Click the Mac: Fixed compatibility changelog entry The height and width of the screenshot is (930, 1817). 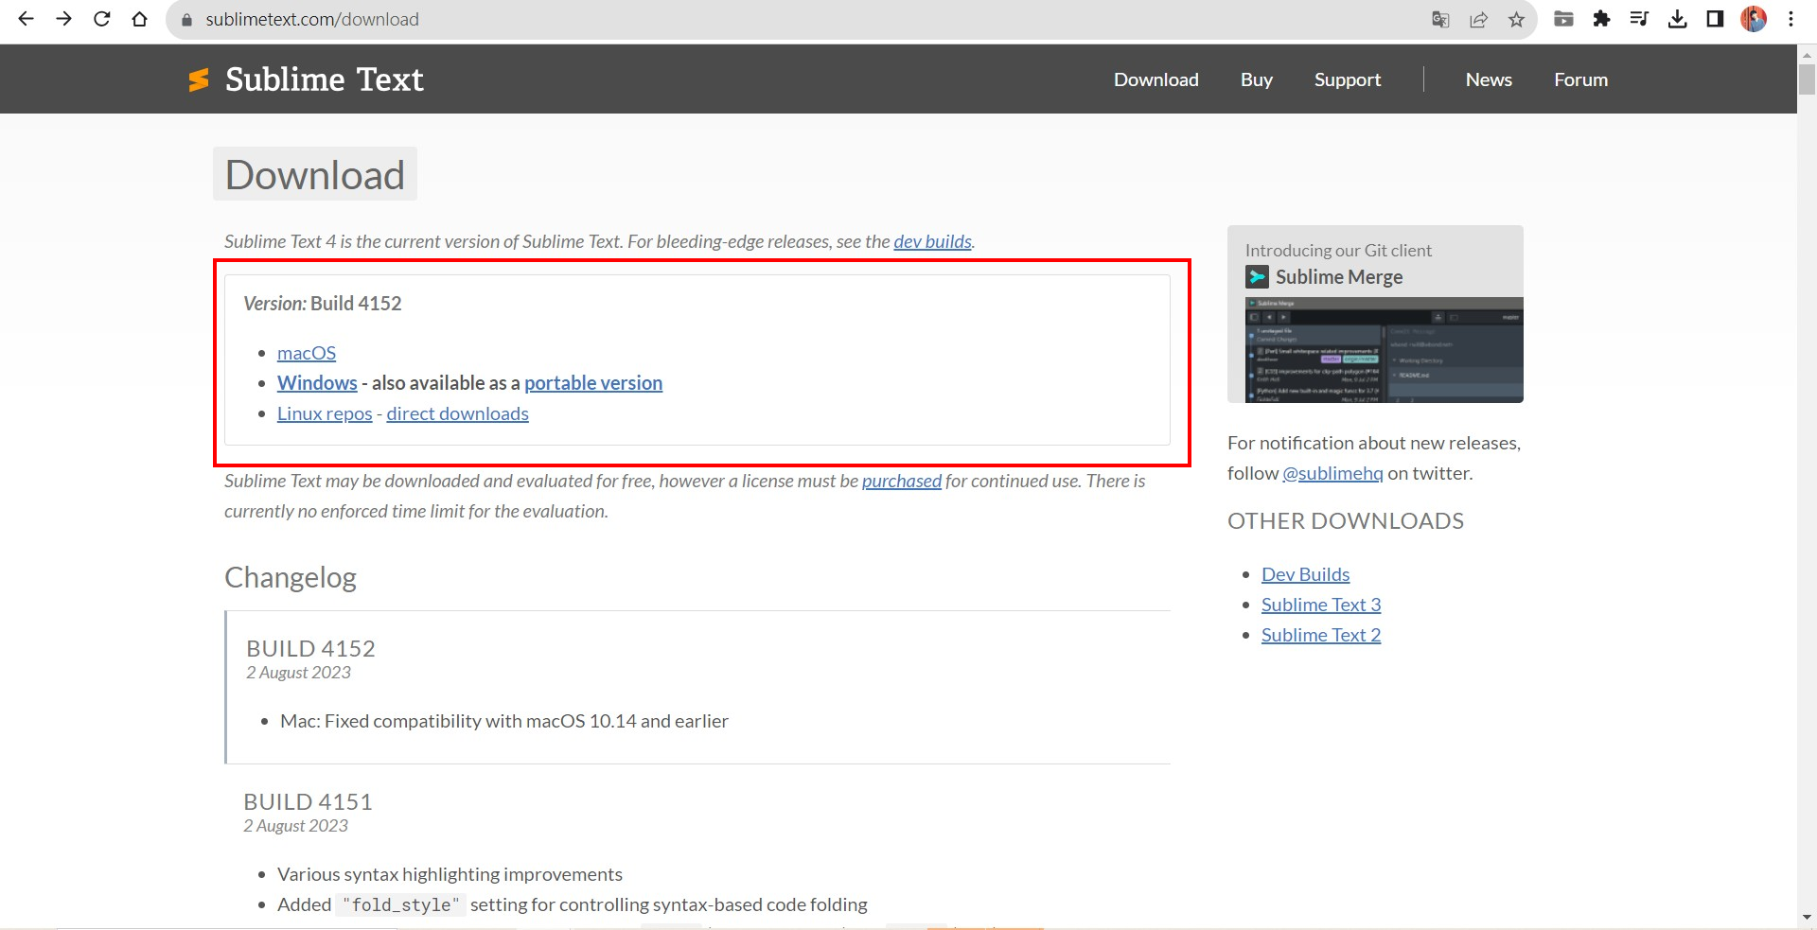pyautogui.click(x=503, y=721)
